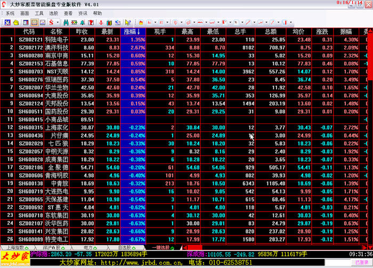Open the 画面 menu

pos(25,13)
